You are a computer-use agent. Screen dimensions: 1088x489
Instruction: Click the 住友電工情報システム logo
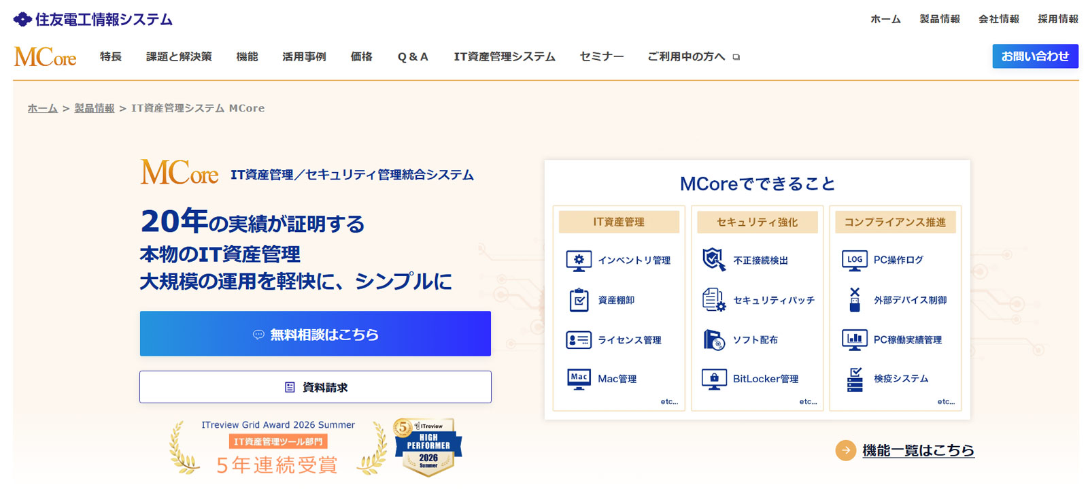[93, 19]
